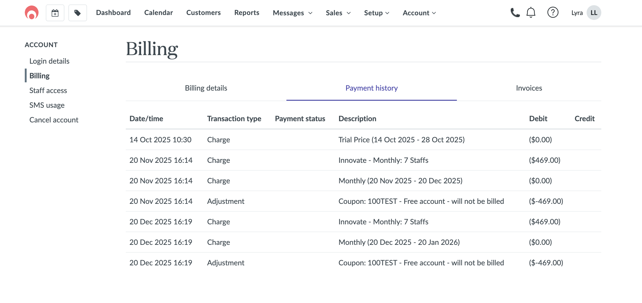Open the Setup dropdown menu
This screenshot has height=303, width=642.
(x=376, y=13)
